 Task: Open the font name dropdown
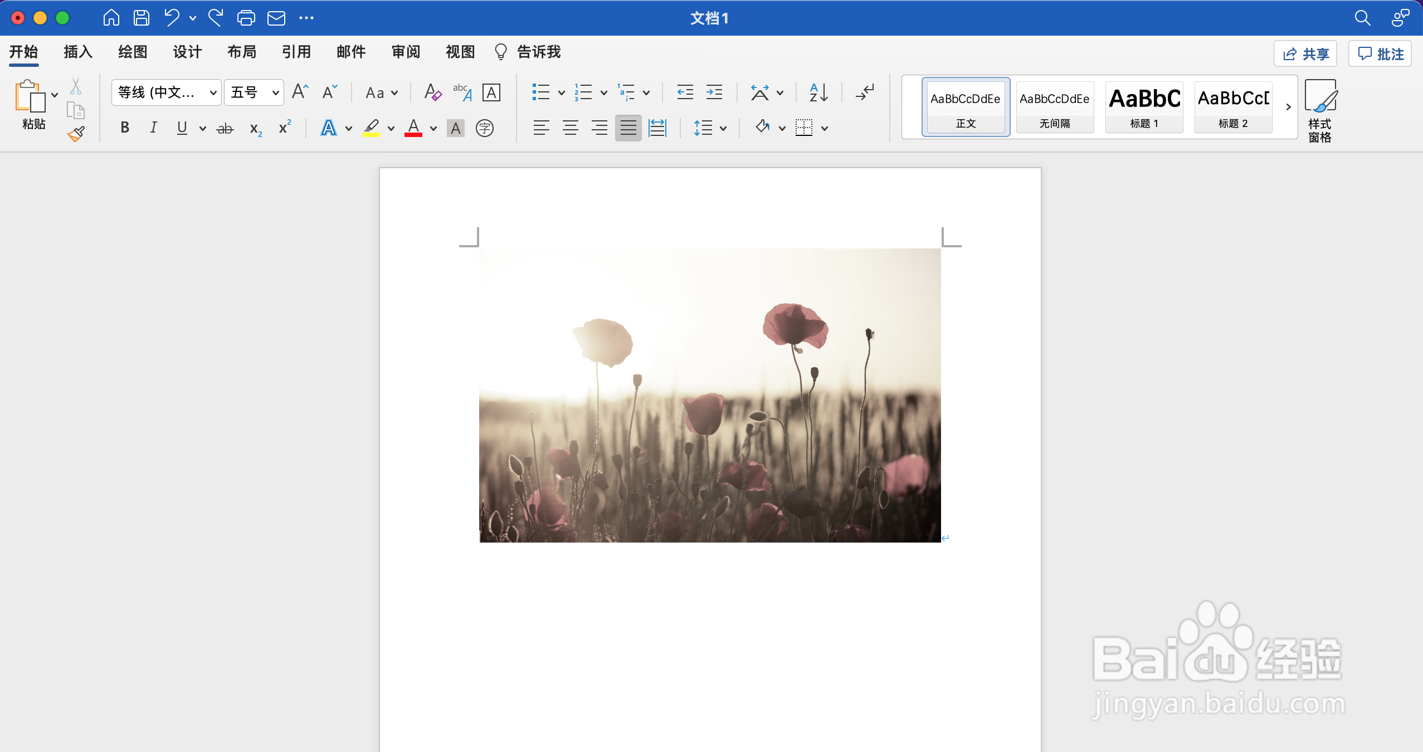coord(213,92)
